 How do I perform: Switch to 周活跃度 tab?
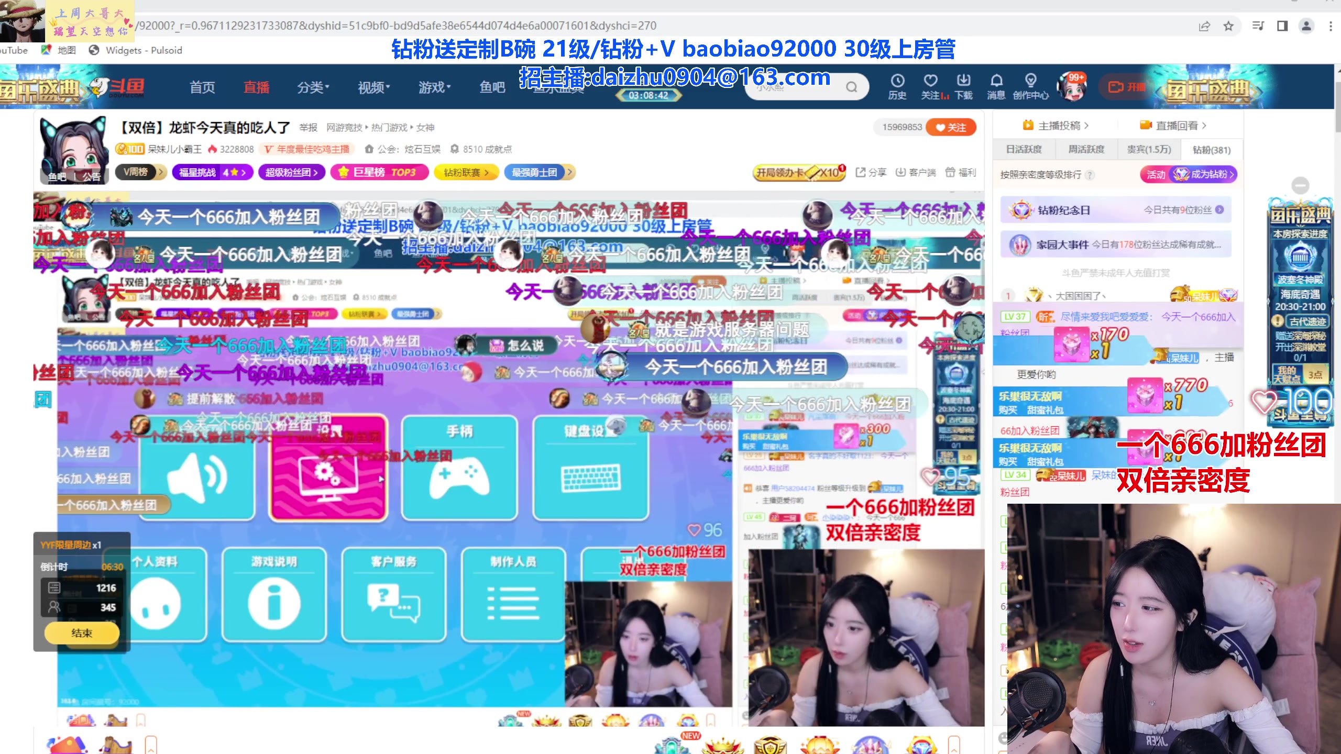(1086, 150)
